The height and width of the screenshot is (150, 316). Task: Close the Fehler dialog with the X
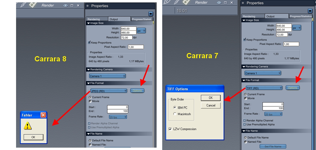pyautogui.click(x=43, y=115)
